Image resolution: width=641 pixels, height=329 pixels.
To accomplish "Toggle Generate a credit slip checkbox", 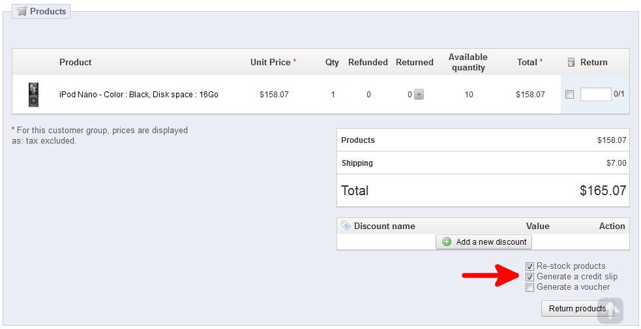I will click(529, 277).
